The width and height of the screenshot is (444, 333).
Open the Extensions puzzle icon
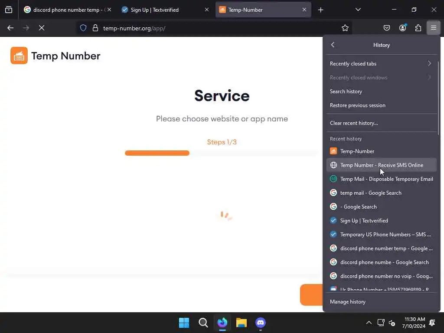[x=418, y=28]
